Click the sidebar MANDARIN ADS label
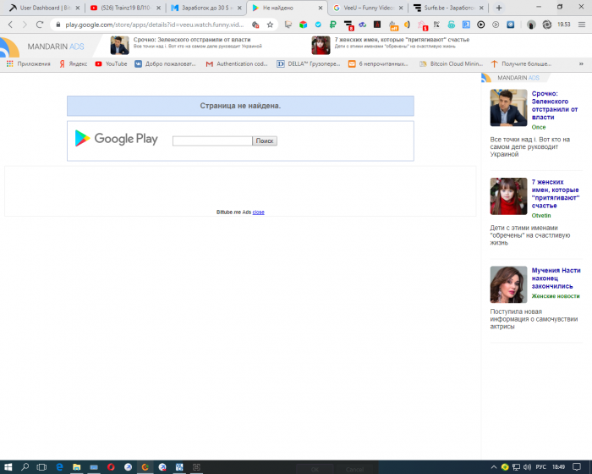Viewport: 592px width, 474px height. (518, 78)
